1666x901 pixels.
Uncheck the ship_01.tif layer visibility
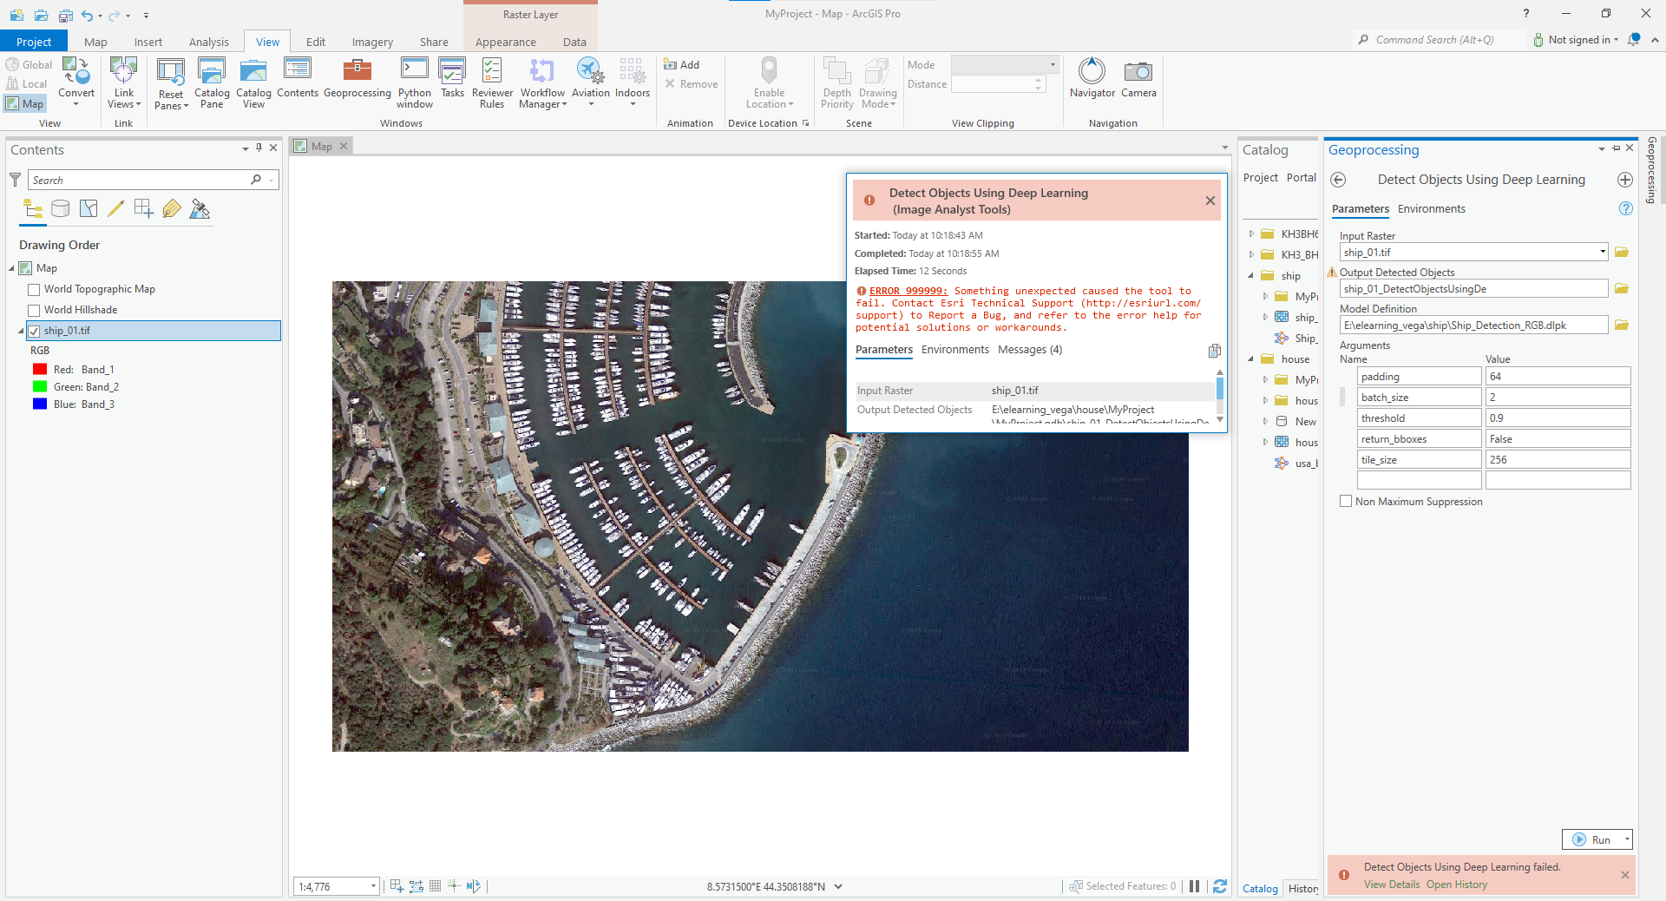[35, 332]
